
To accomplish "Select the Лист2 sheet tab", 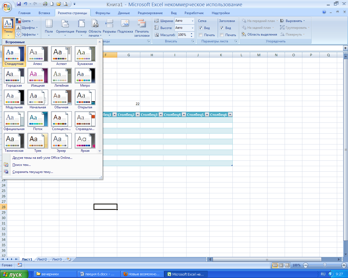I will (x=42, y=259).
